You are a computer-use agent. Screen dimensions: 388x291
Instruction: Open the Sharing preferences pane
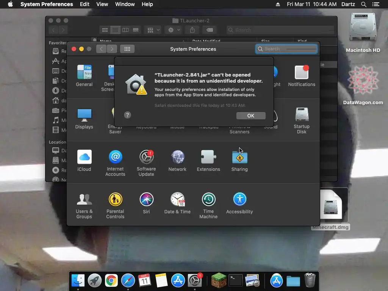239,161
